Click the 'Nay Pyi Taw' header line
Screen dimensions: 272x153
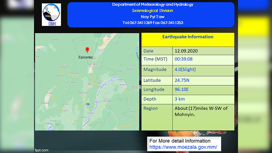click(x=152, y=17)
